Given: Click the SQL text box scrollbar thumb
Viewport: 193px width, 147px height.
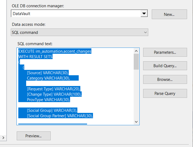Looking at the screenshot, I should 136,62.
